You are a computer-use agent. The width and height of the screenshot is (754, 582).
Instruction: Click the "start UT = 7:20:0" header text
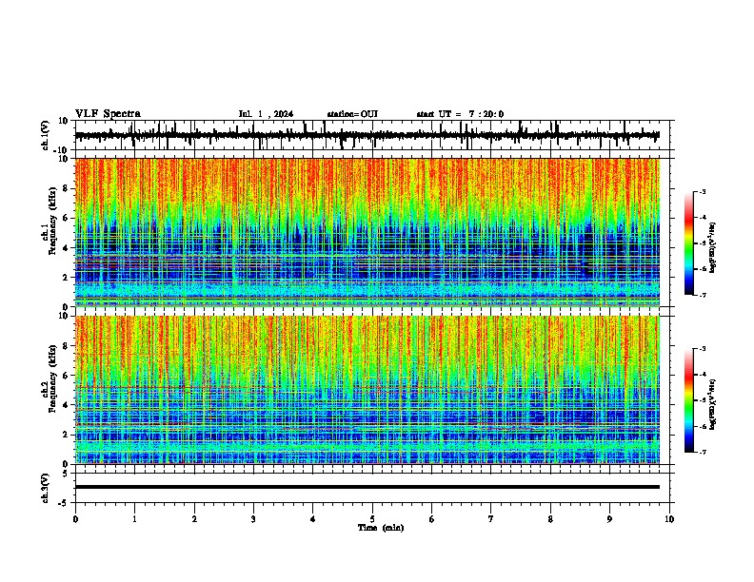pos(460,114)
